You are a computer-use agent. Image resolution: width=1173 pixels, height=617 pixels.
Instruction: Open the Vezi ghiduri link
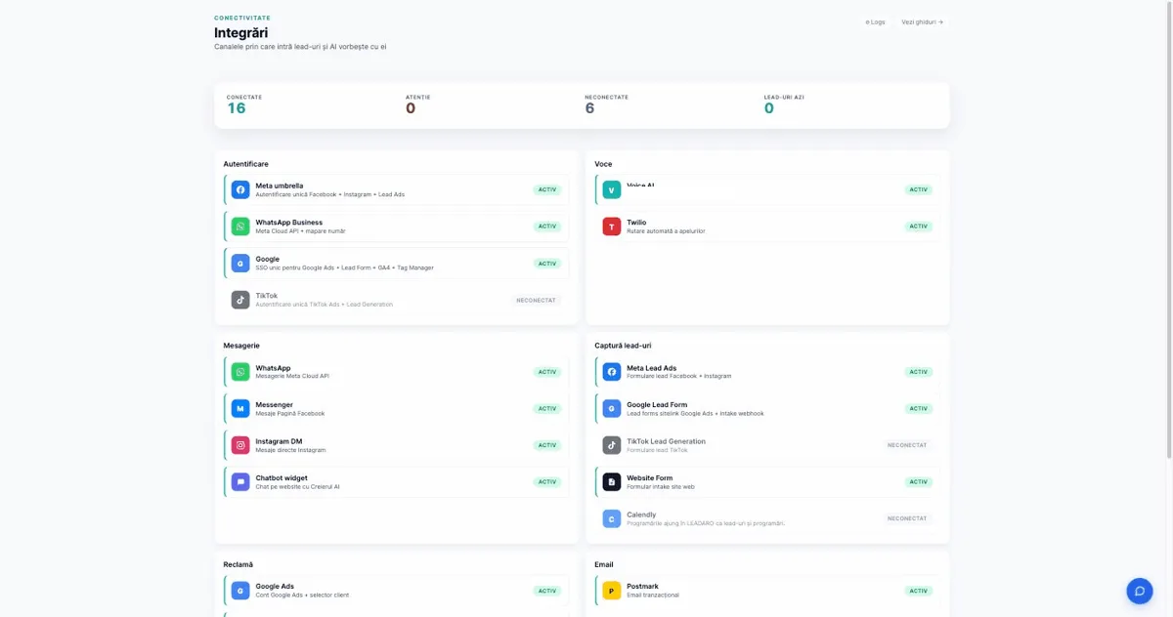click(923, 21)
